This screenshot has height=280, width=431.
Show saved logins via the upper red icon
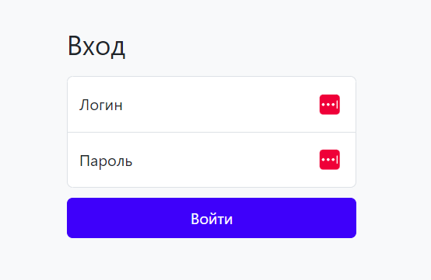tap(330, 105)
